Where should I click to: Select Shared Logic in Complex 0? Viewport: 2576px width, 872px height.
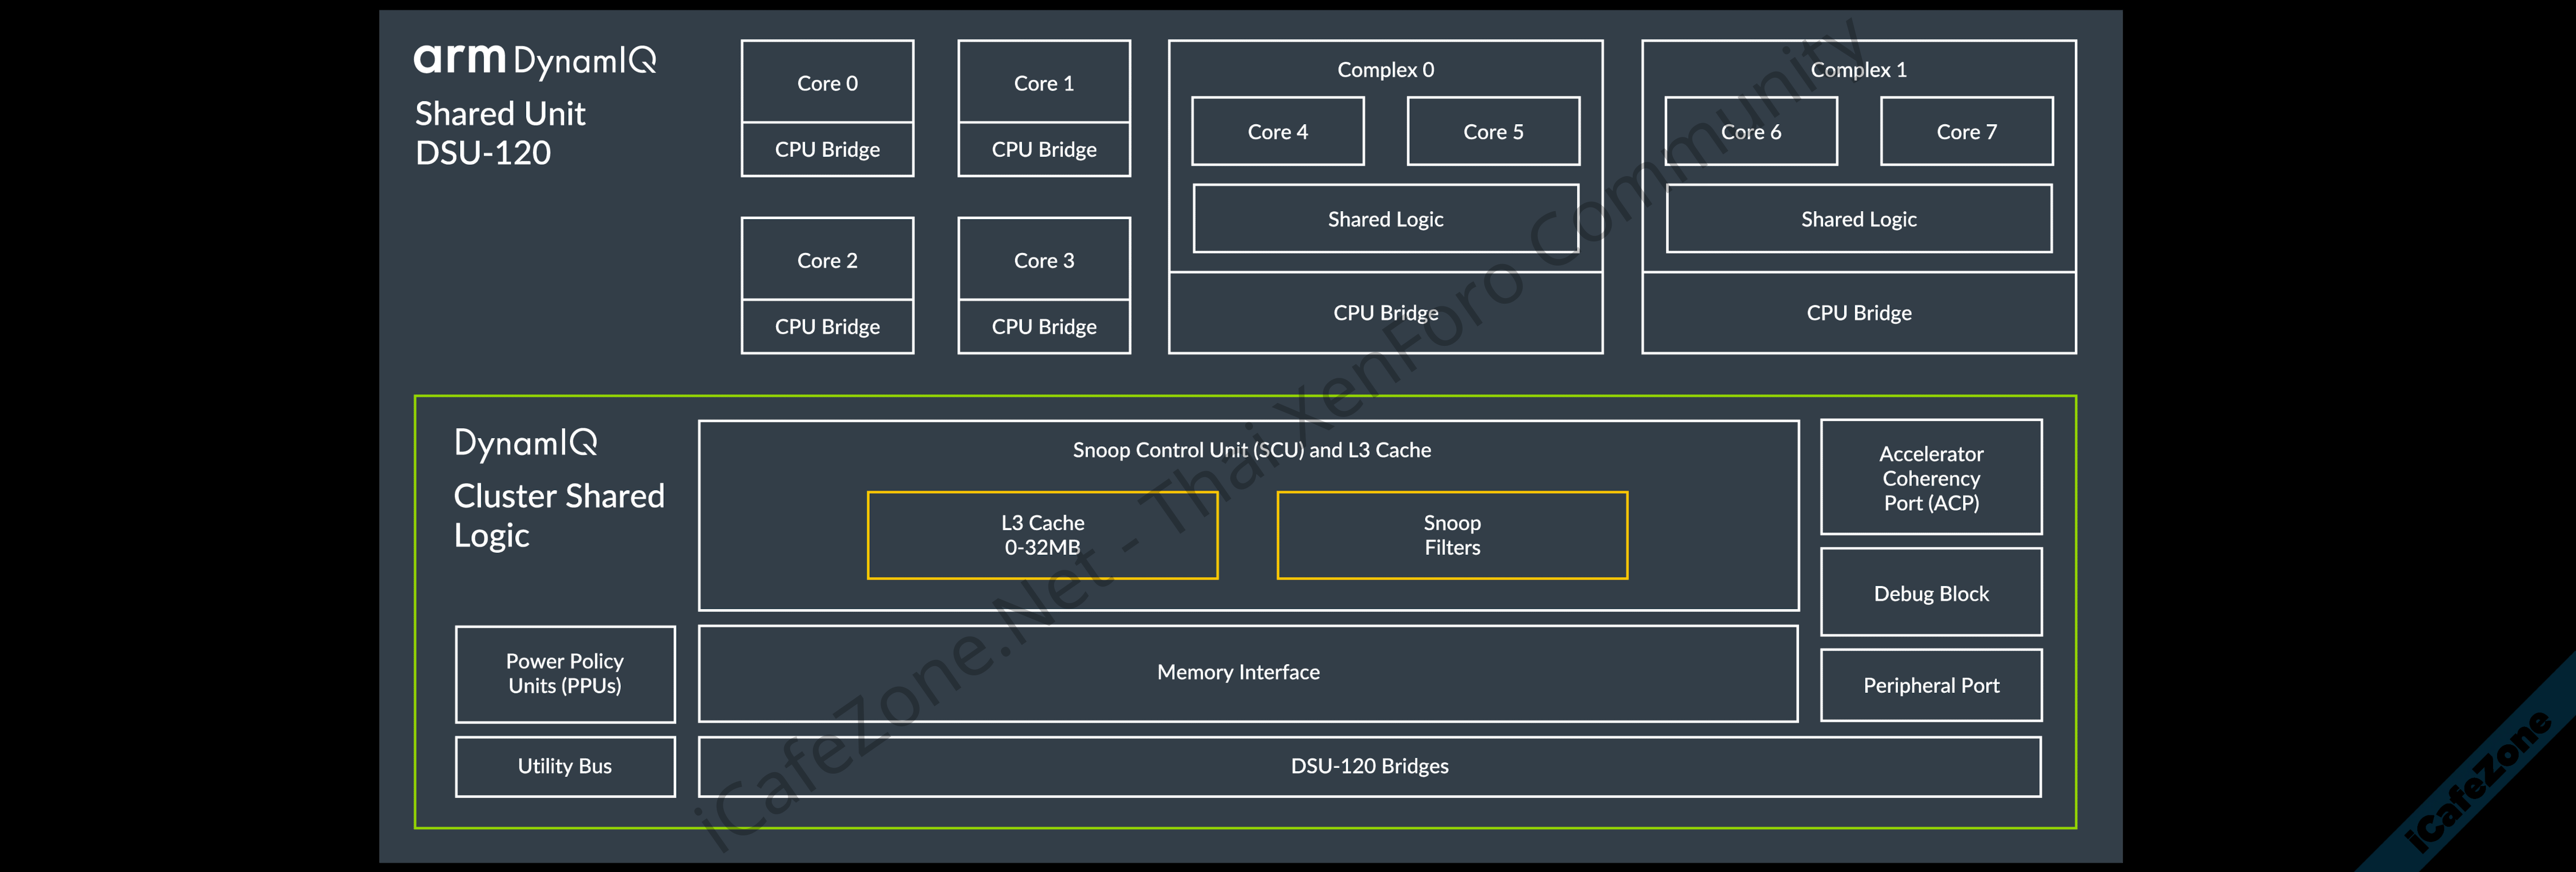tap(1385, 219)
